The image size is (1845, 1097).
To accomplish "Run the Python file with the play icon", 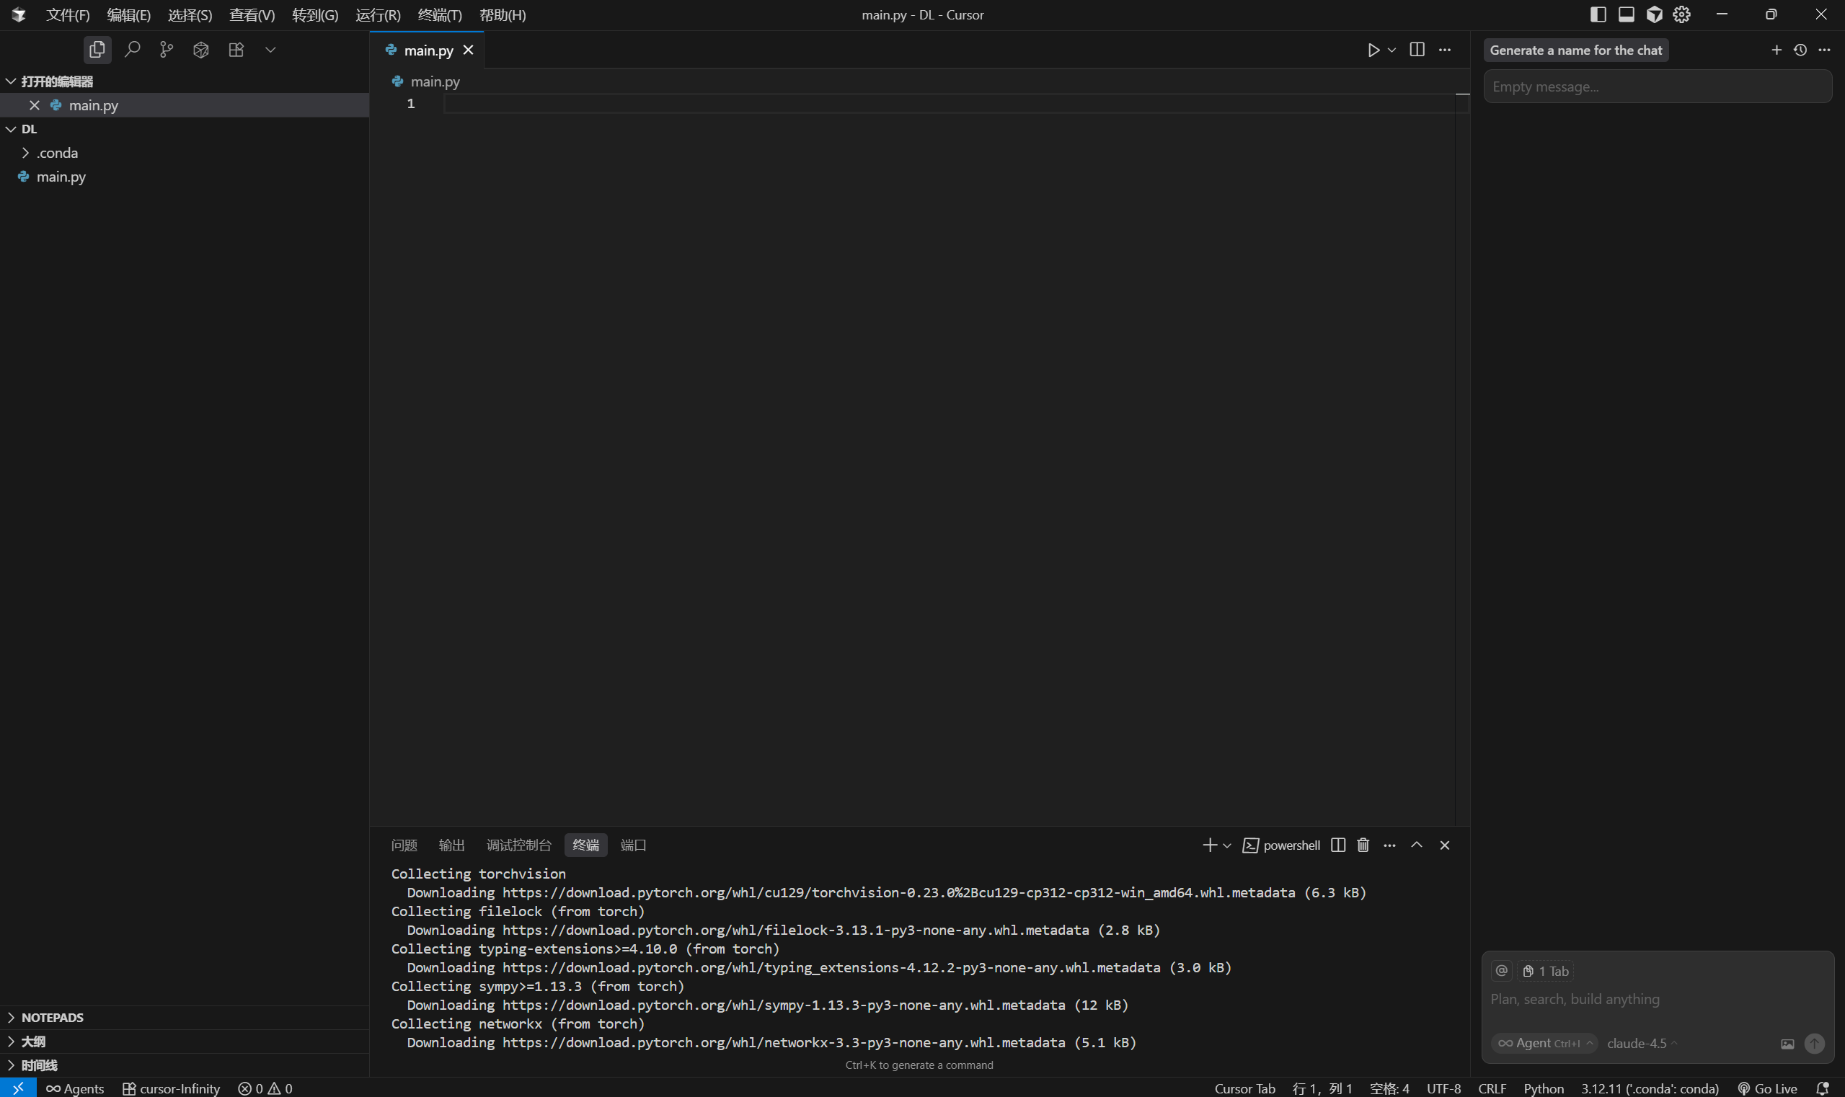I will click(x=1373, y=50).
